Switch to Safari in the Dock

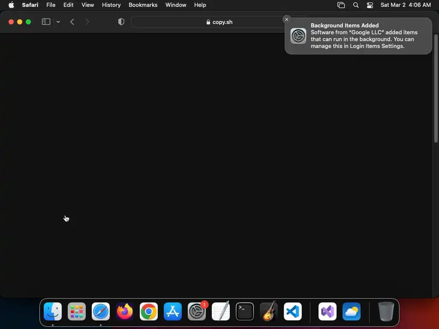click(101, 311)
